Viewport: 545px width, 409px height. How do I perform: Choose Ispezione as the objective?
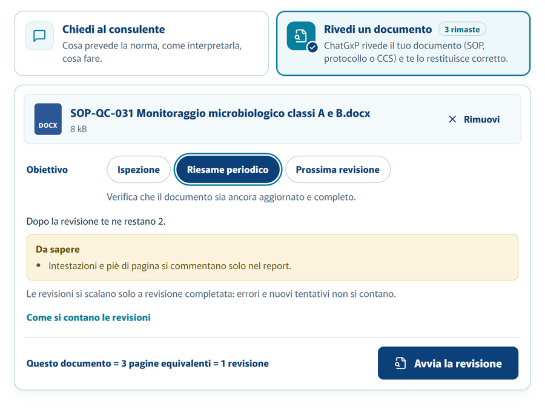[x=138, y=170]
